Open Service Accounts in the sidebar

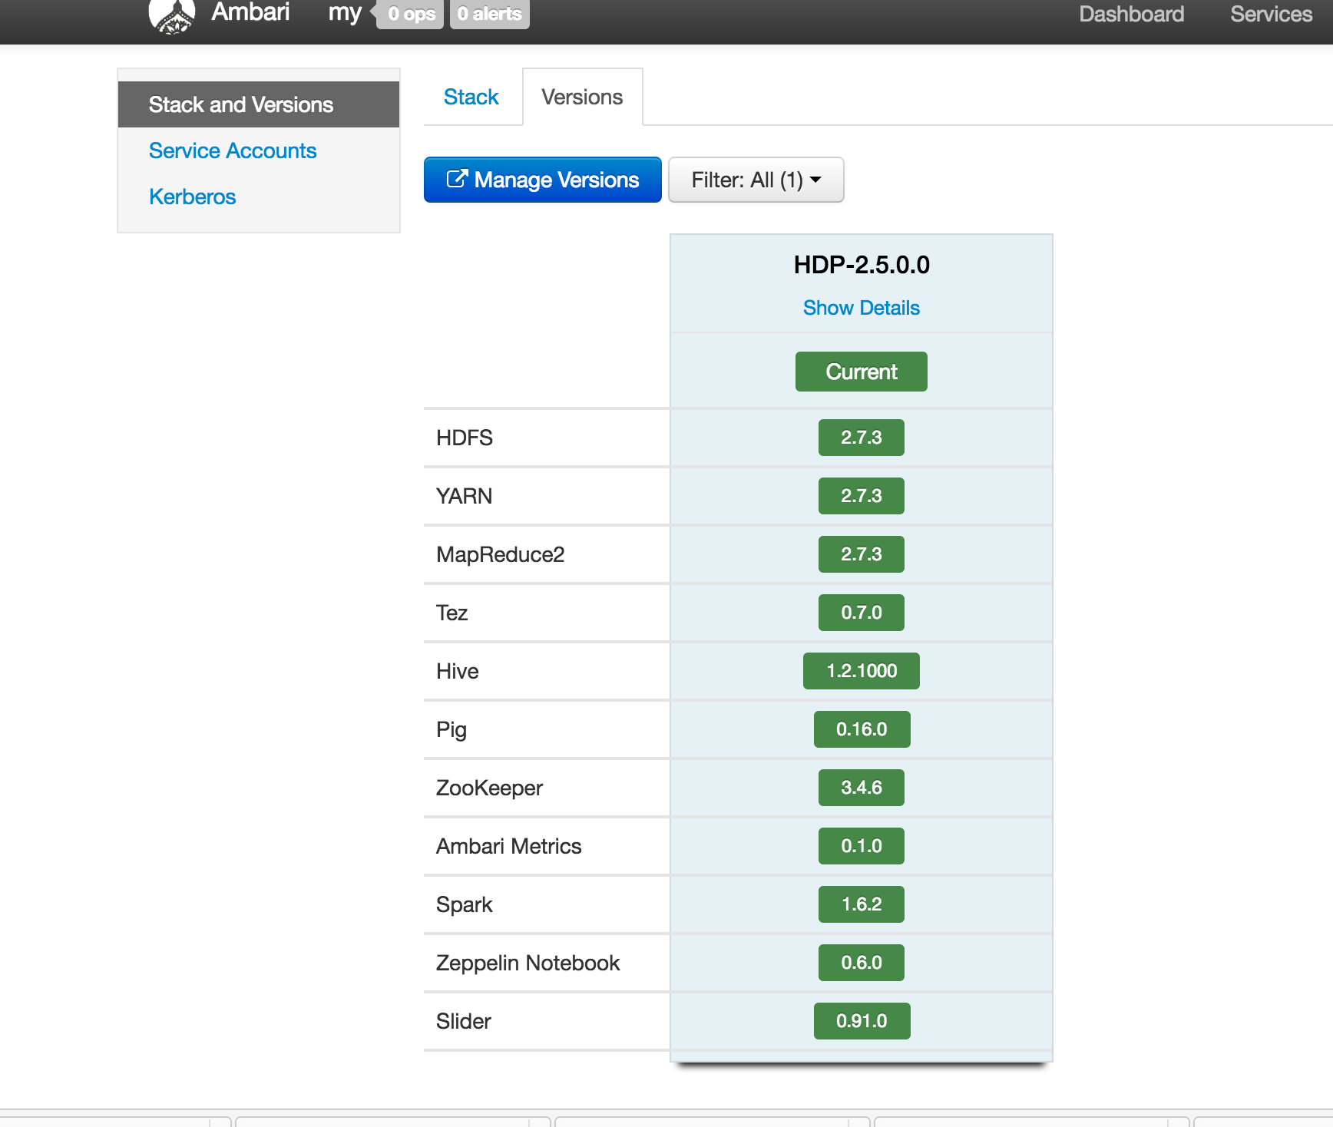pyautogui.click(x=233, y=150)
